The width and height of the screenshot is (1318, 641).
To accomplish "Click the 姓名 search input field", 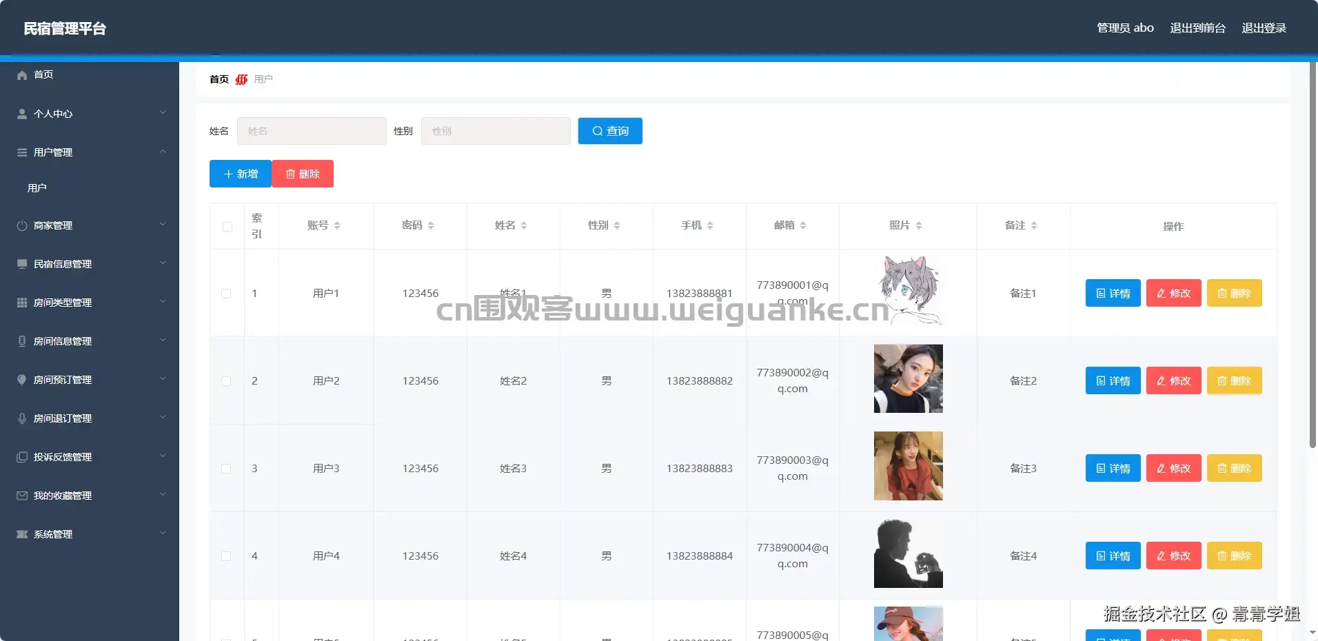I will [x=312, y=131].
